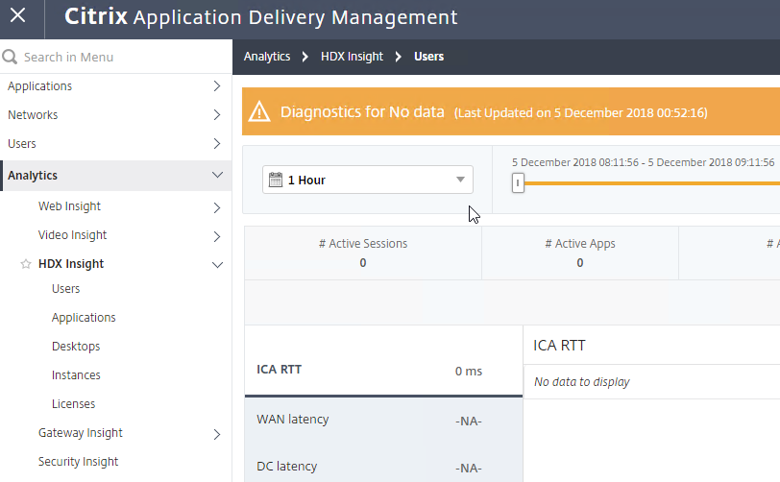Expand the Web Insight chevron
The image size is (780, 482).
pos(217,207)
